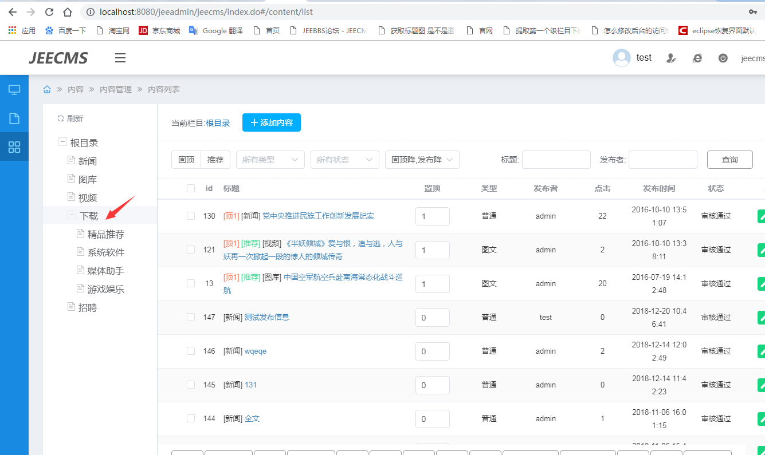
Task: Click the power logout icon in header
Action: tap(723, 58)
